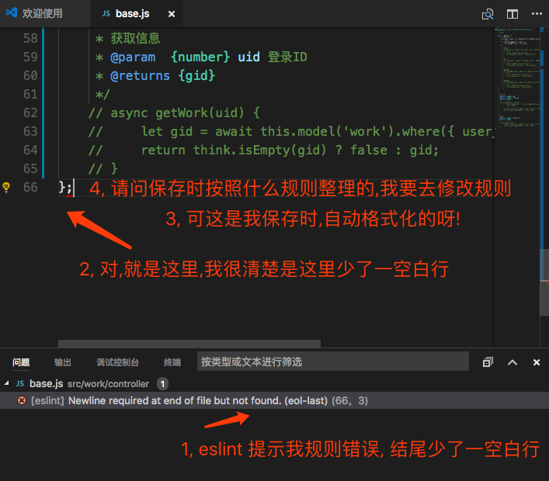Open the 欢迎使用 welcome tab
549x481 pixels.
click(x=42, y=13)
